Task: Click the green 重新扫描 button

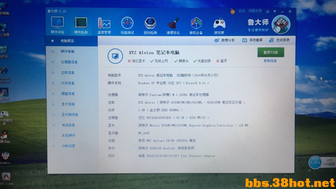Action: (x=271, y=52)
